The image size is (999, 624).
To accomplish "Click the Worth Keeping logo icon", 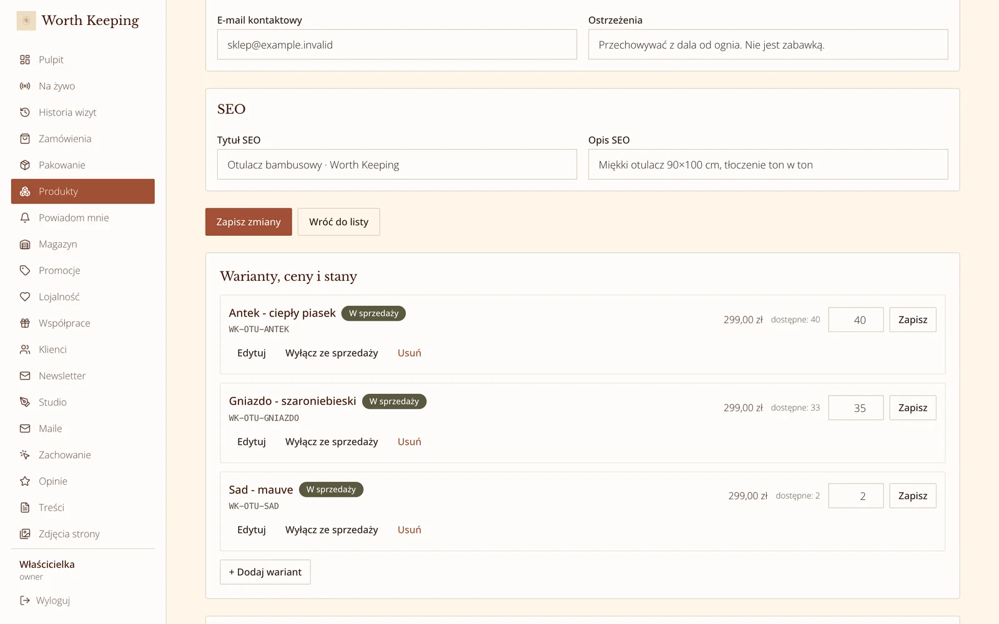I will coord(26,21).
